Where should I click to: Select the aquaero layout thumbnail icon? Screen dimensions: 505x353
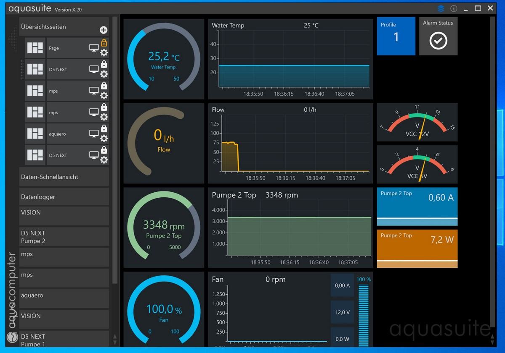click(x=35, y=134)
